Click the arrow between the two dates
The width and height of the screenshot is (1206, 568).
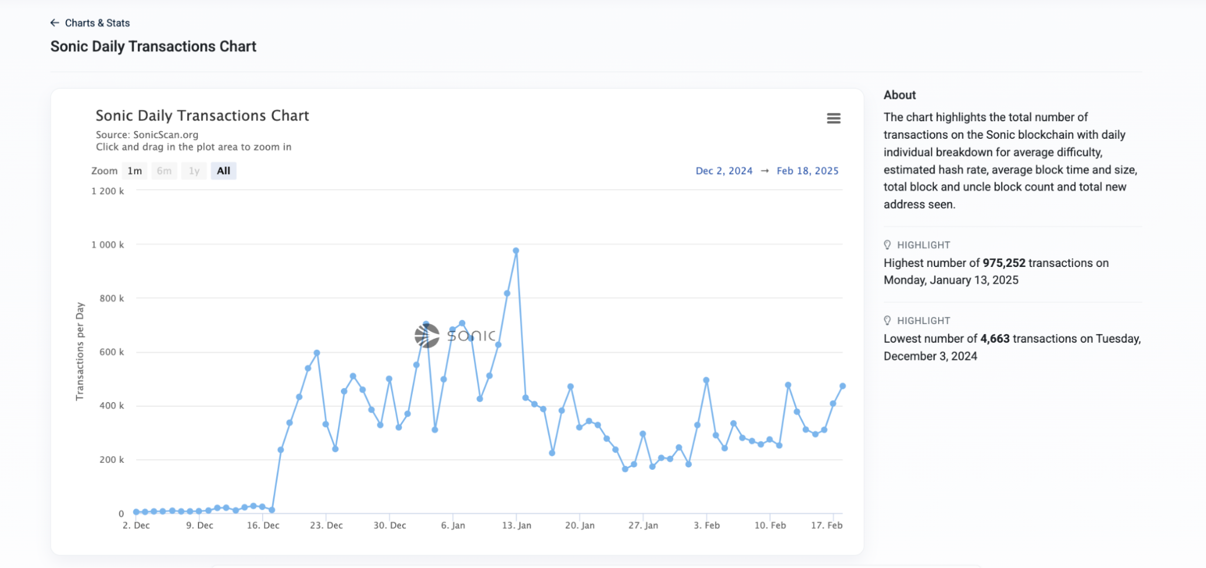(764, 171)
